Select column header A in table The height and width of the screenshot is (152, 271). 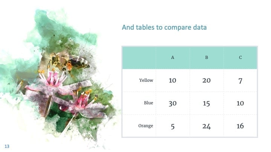[x=173, y=57]
